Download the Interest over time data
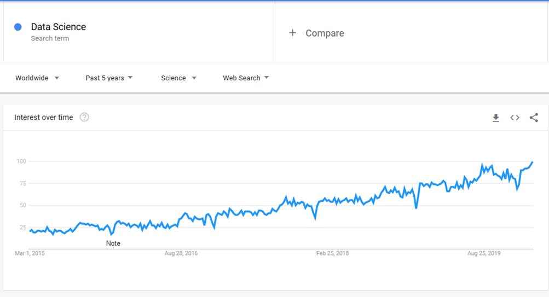The height and width of the screenshot is (297, 549). (496, 118)
